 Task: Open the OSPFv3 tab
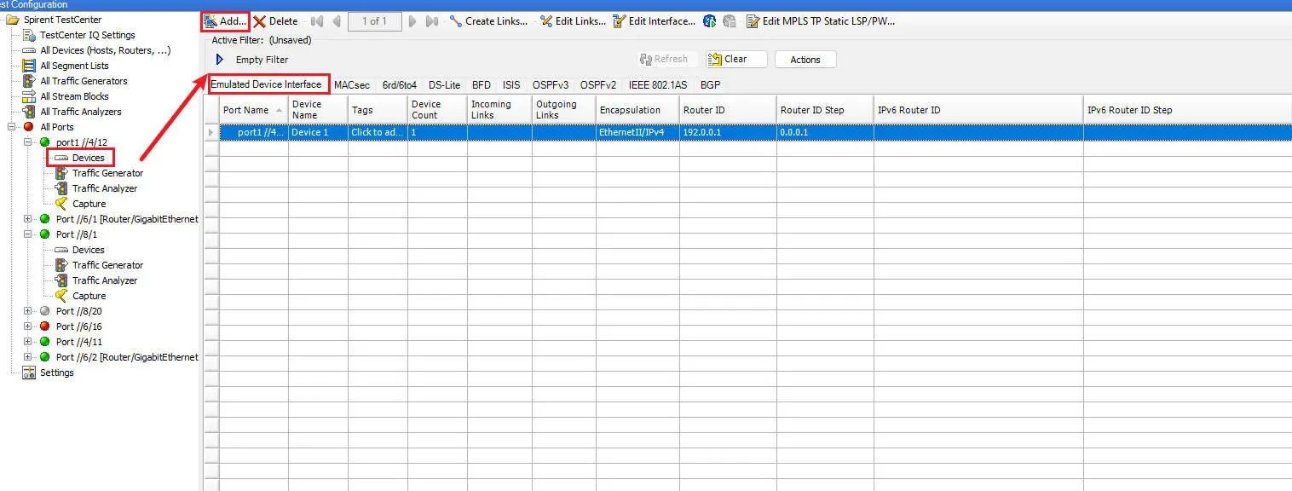(x=550, y=85)
